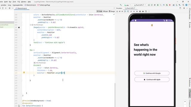Open the editor tabs overflow three-dot menu
Image resolution: width=191 pixels, height=107 pixels.
click(x=114, y=8)
